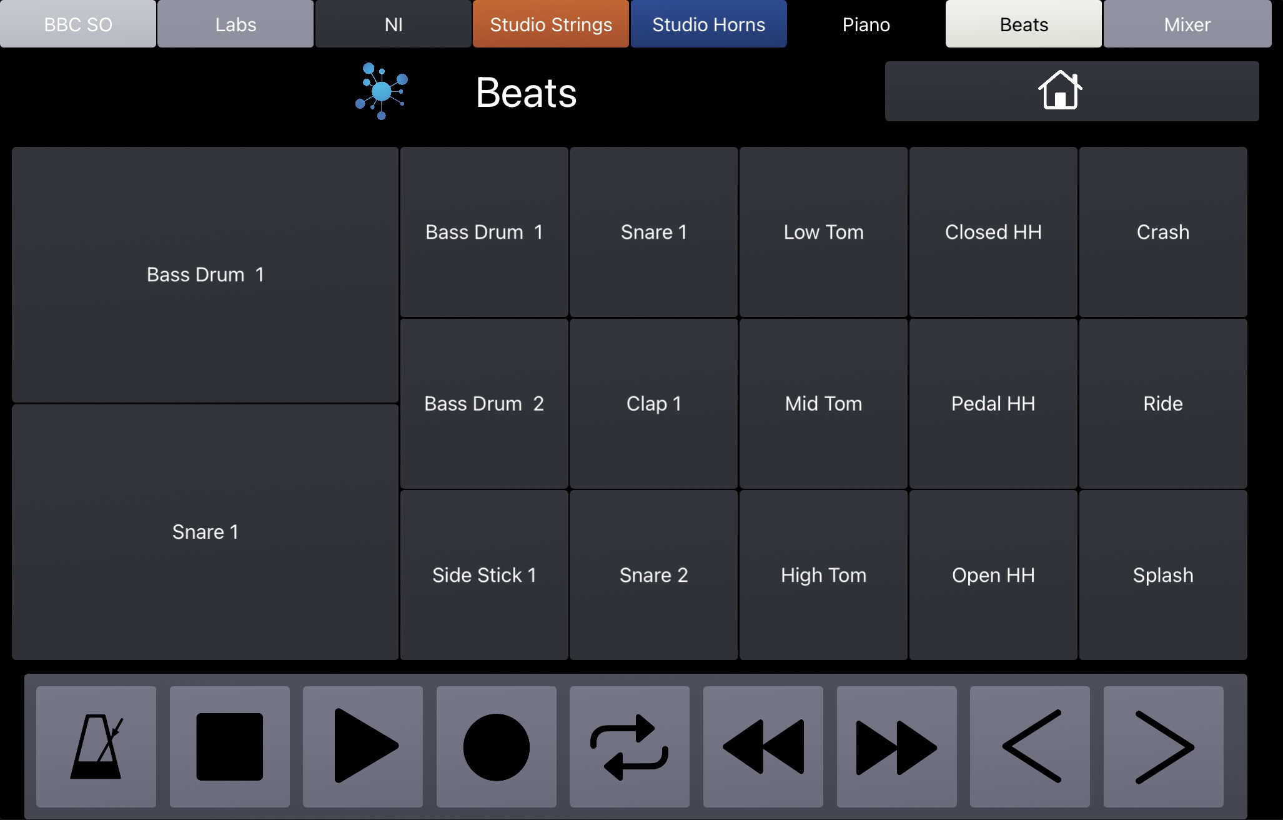Image resolution: width=1283 pixels, height=820 pixels.
Task: Toggle the metronome click
Action: (x=96, y=747)
